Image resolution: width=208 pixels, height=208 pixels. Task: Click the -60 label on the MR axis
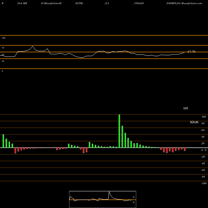pyautogui.click(x=203, y=170)
